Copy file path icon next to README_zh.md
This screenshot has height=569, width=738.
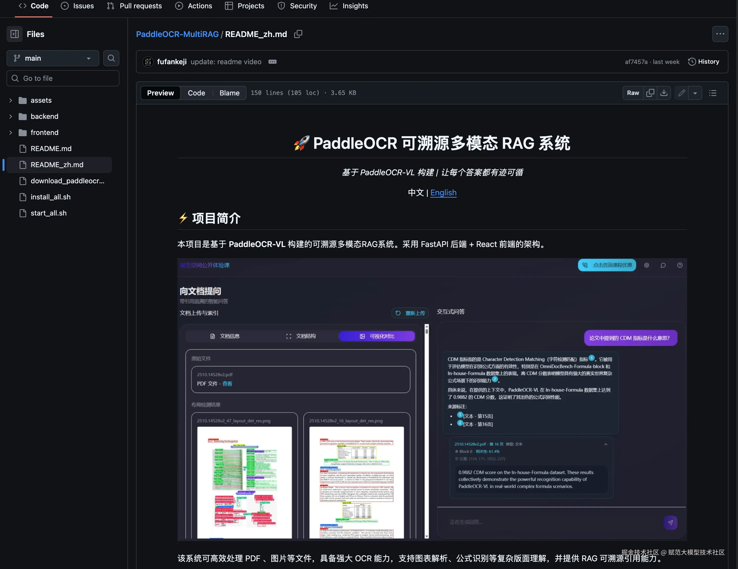point(298,34)
